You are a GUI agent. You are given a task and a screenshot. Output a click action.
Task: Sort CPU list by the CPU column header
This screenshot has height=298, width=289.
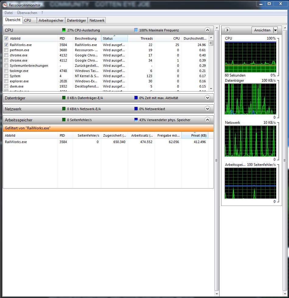click(x=168, y=38)
